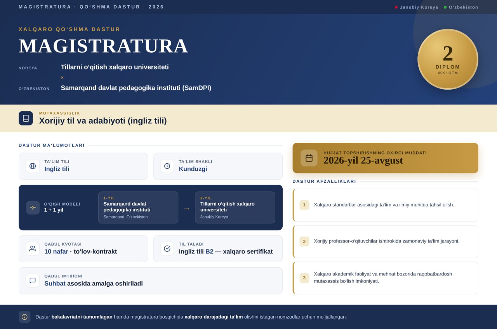Click "HUJJAT TOPSHIRISHNING OXIRGI MUDDATI" label
Screen dimensions: 497x329
pos(375,153)
